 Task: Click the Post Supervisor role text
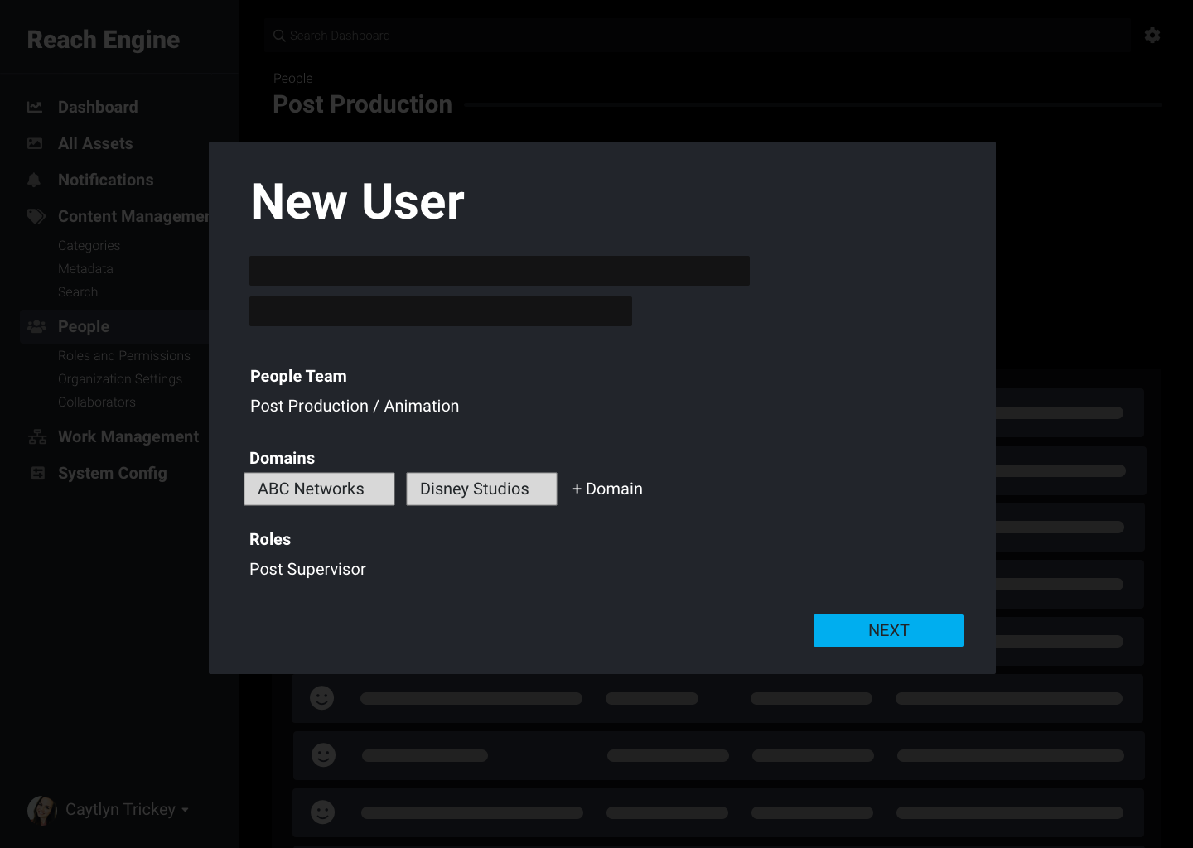(307, 569)
